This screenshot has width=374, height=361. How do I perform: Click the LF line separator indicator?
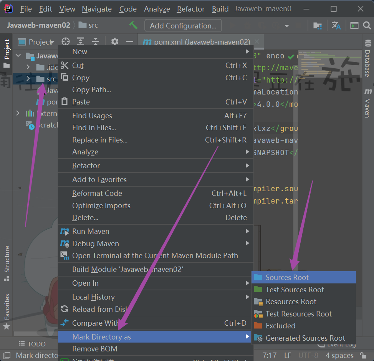pos(288,355)
